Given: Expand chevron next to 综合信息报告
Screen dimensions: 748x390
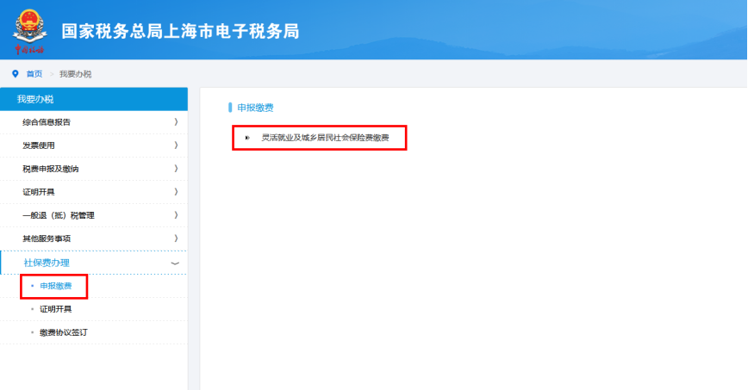Looking at the screenshot, I should tap(176, 122).
